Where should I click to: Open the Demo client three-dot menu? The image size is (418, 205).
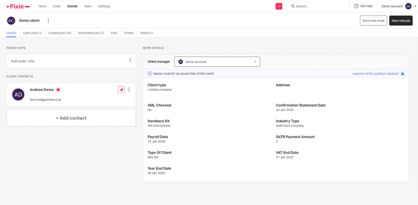pyautogui.click(x=48, y=21)
